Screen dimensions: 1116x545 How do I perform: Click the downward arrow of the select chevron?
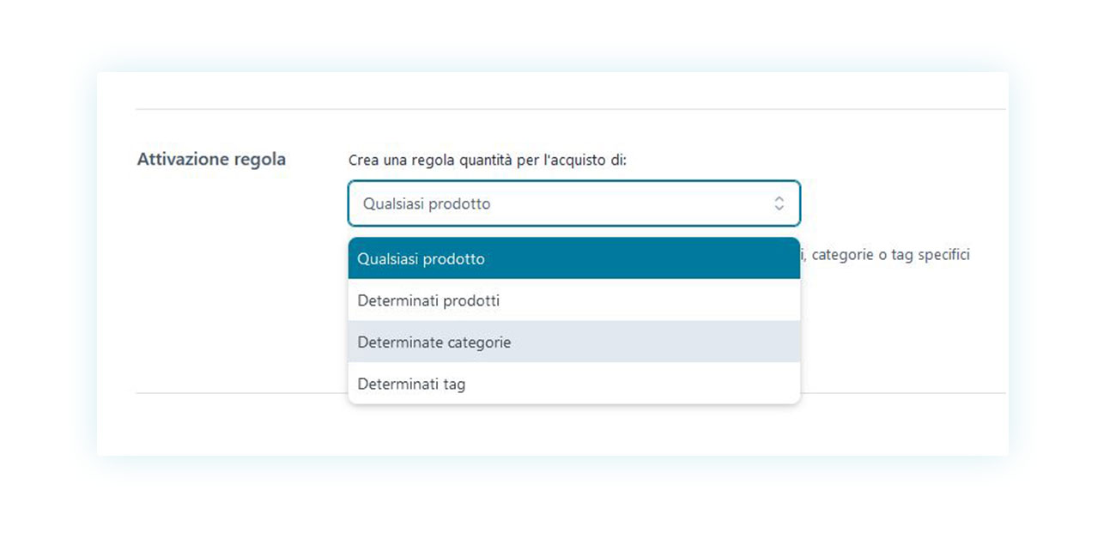779,208
